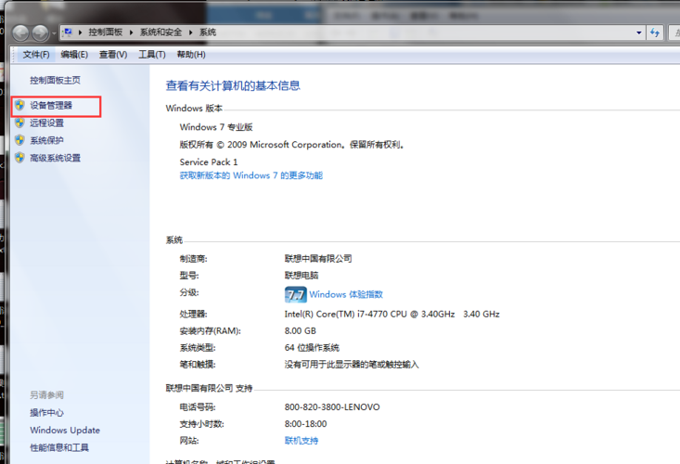Select the Service Pack 1 text
Viewport: 680px width, 464px height.
point(209,162)
